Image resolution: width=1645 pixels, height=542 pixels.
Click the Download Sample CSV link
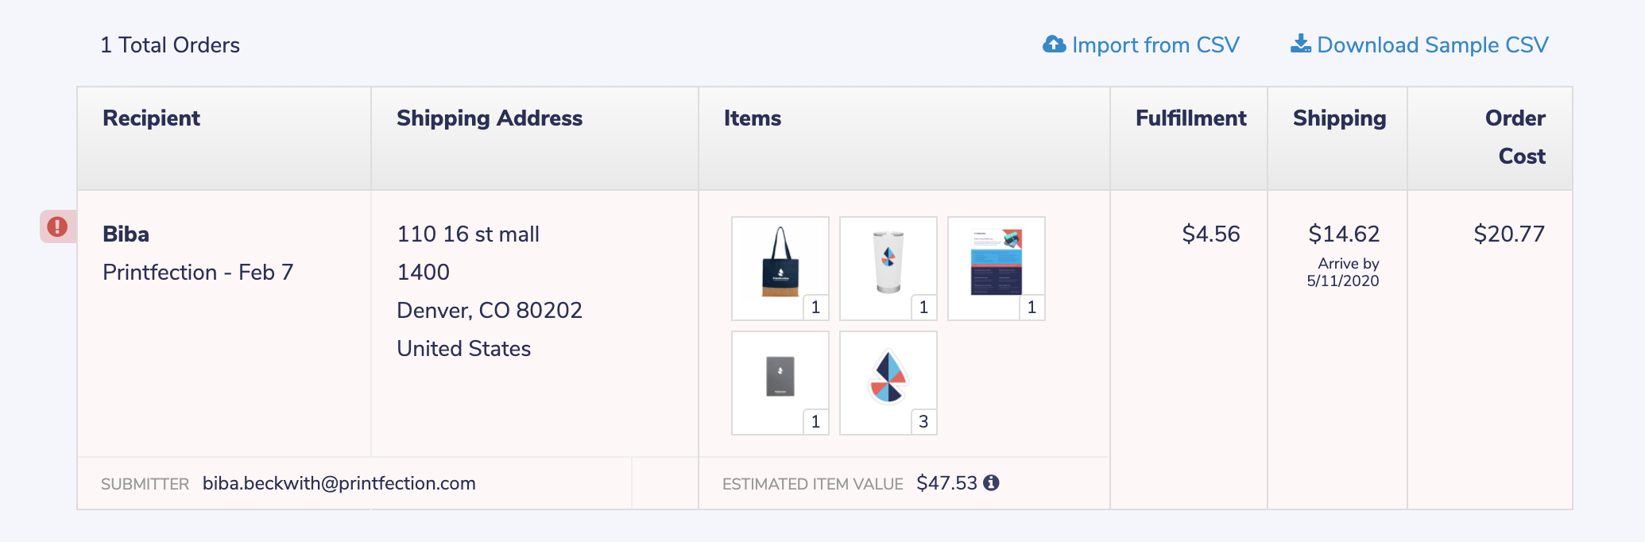(x=1432, y=45)
